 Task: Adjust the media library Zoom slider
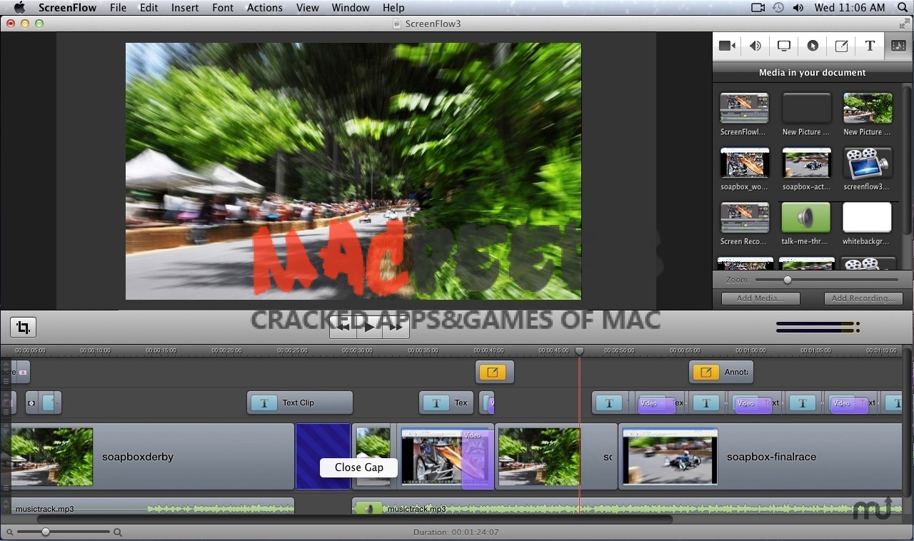point(788,280)
